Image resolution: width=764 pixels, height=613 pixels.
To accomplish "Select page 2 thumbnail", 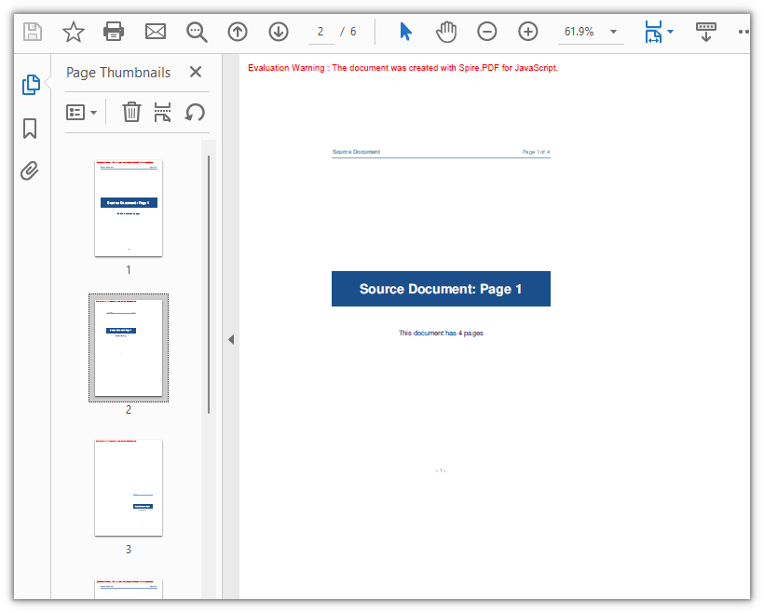I will (129, 347).
